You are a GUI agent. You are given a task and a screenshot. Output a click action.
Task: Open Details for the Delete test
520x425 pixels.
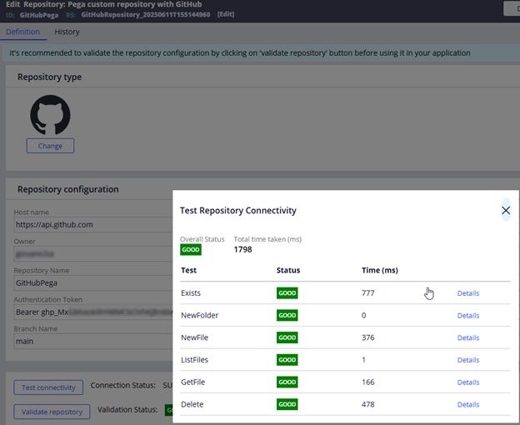tap(468, 404)
